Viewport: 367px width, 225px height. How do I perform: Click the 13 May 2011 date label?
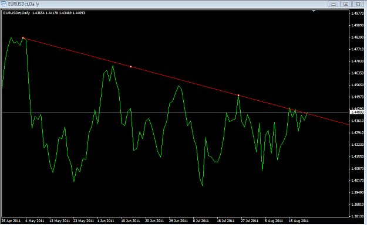(x=59, y=221)
